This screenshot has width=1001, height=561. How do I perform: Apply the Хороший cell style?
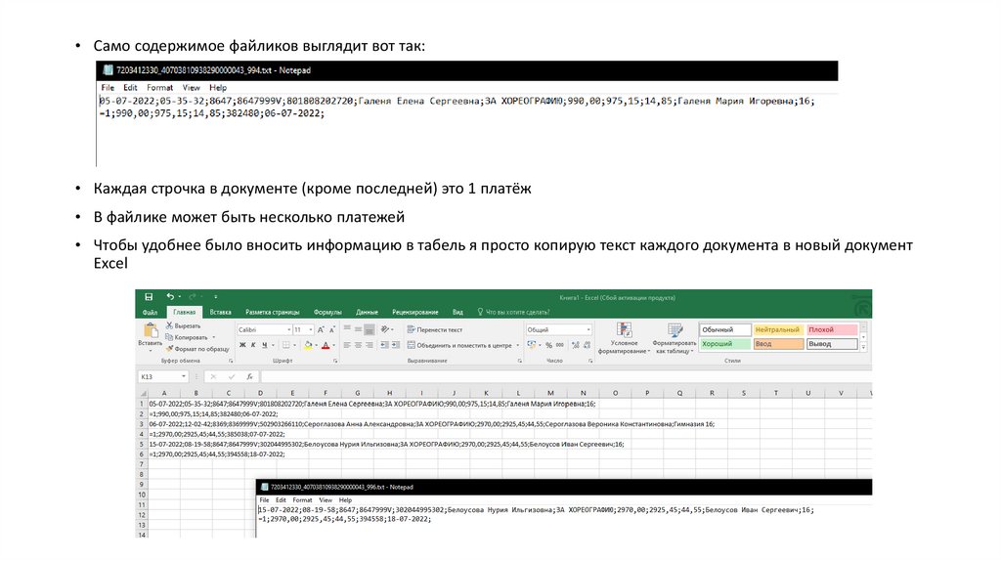pyautogui.click(x=724, y=344)
